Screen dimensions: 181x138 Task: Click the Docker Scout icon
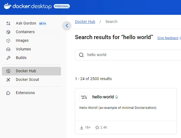coord(8,80)
